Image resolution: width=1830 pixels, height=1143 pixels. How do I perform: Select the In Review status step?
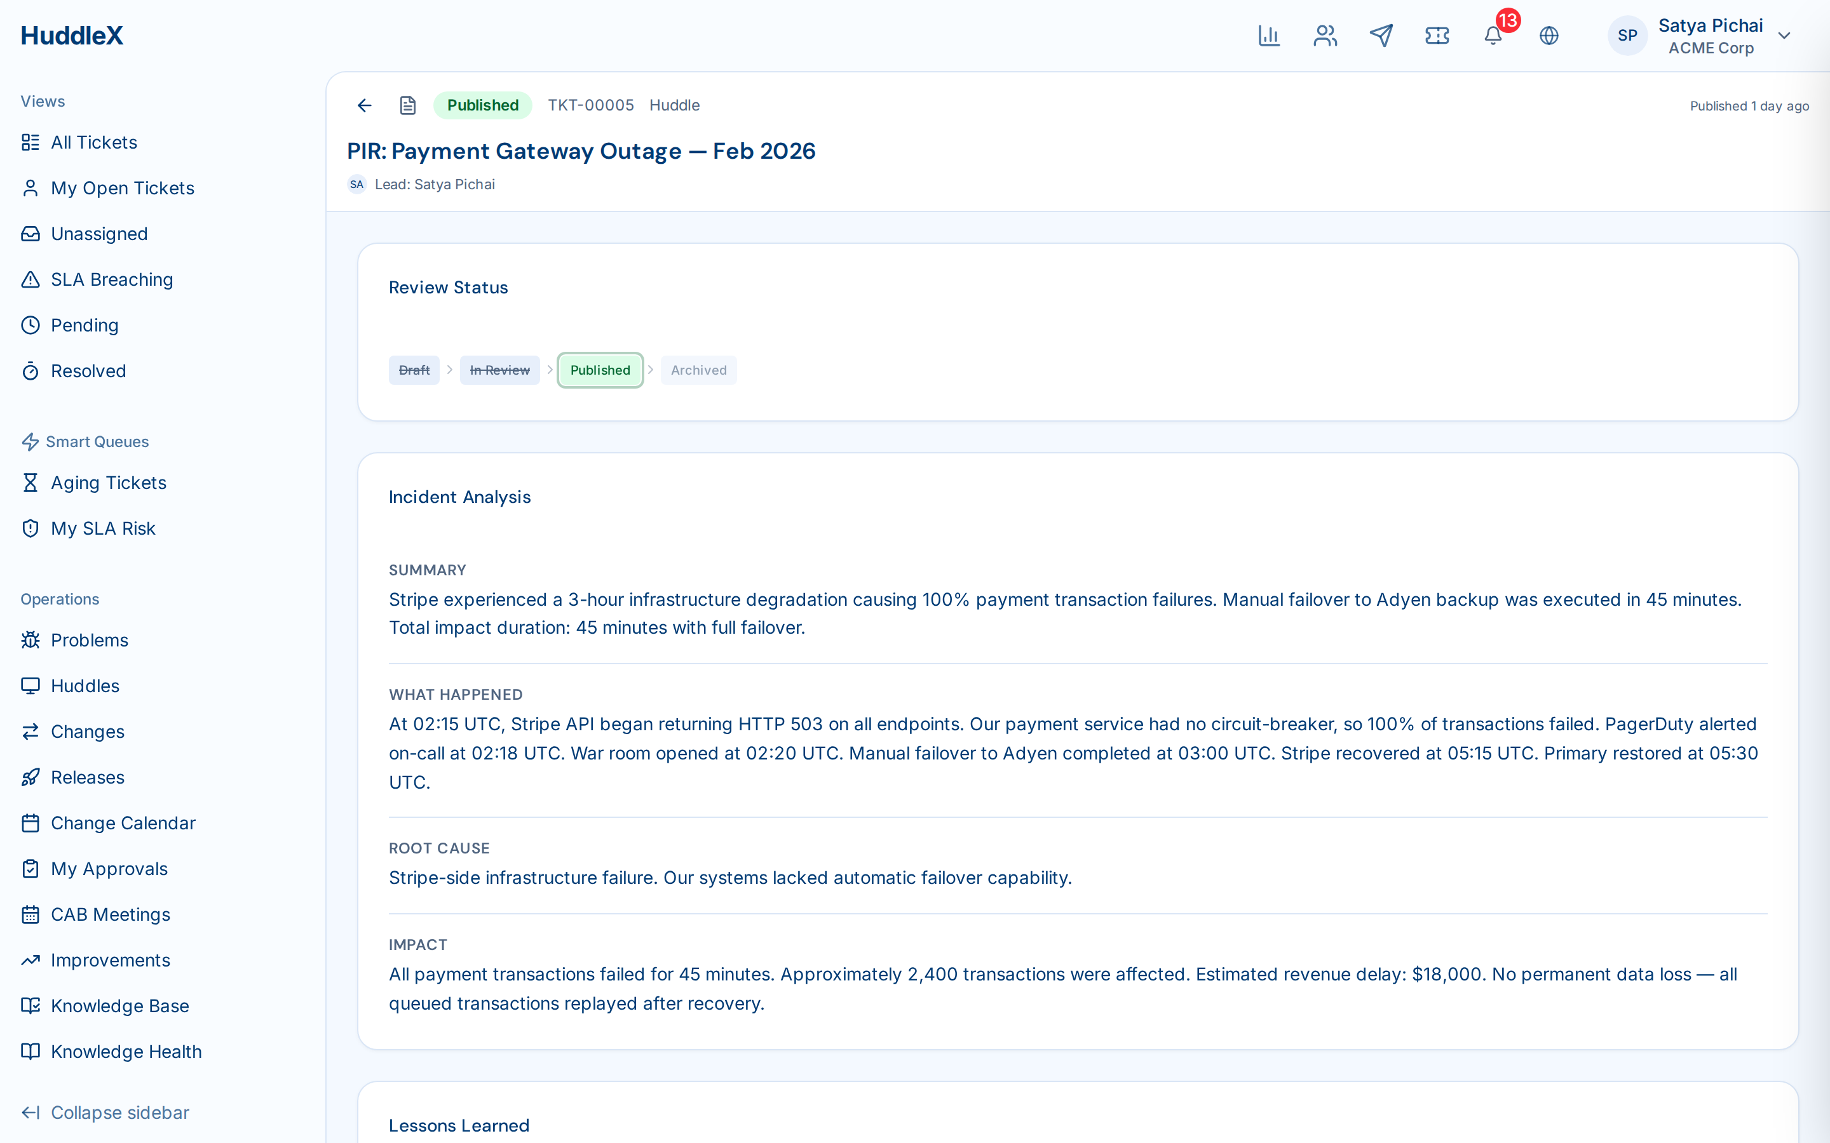point(500,370)
